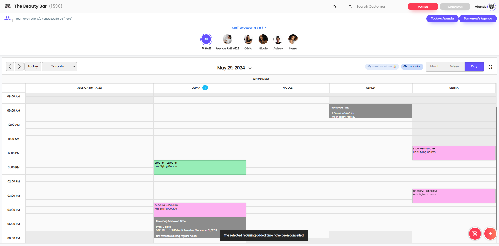Click the ASHLEY column header
The width and height of the screenshot is (499, 246).
371,88
